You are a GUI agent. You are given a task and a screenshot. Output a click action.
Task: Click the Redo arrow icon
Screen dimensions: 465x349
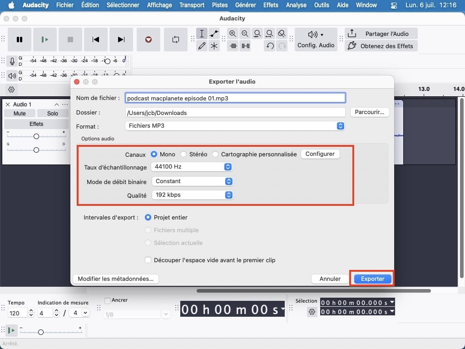[282, 46]
